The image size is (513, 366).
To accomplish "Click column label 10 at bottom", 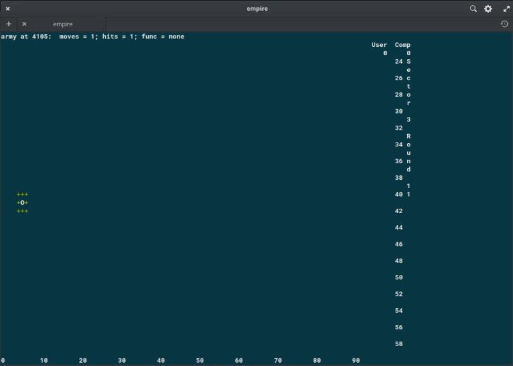I will (44, 361).
